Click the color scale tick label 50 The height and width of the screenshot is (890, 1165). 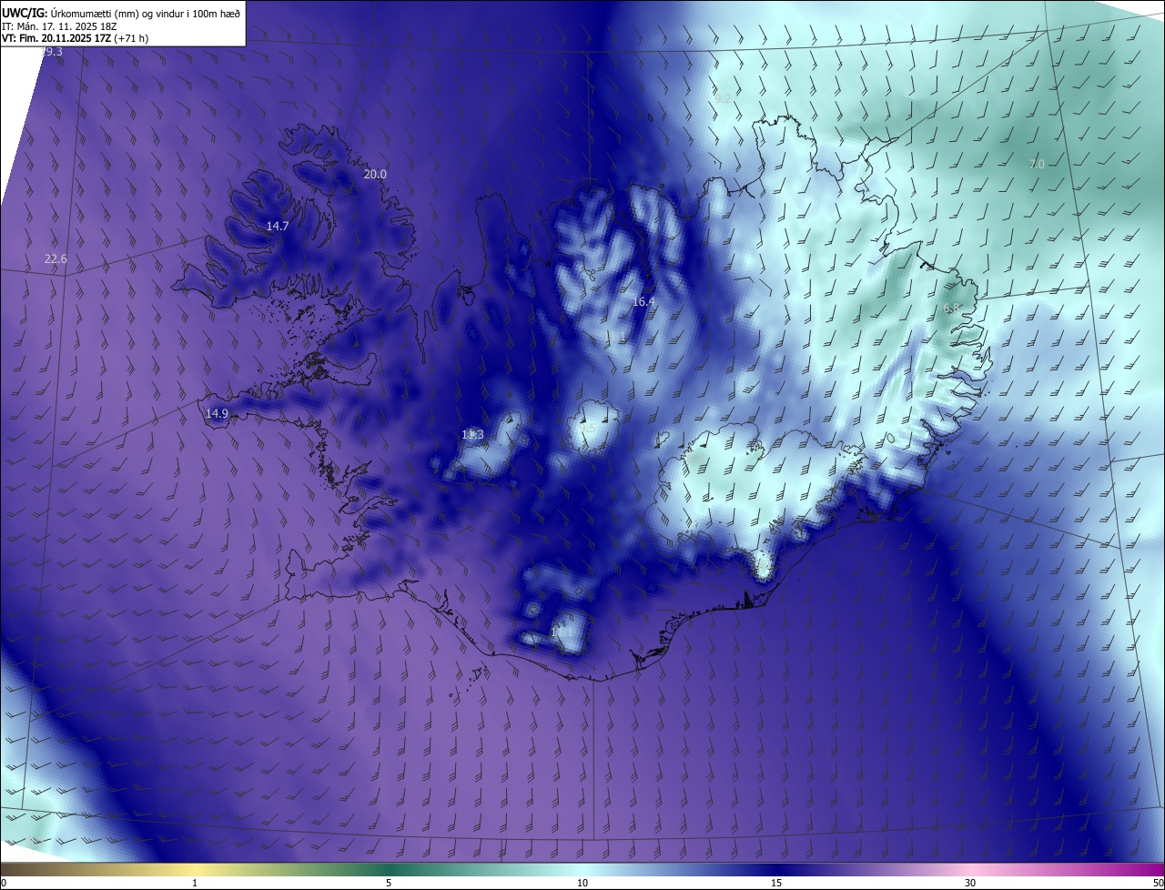pyautogui.click(x=1158, y=883)
